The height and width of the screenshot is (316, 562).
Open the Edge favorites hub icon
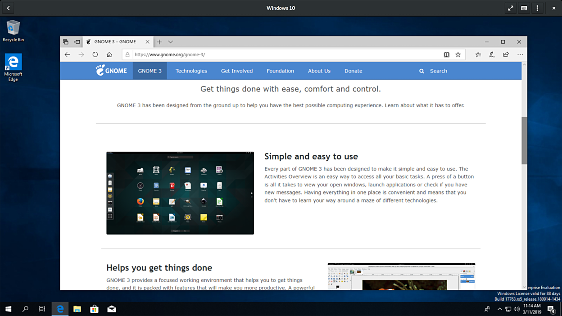tap(478, 55)
